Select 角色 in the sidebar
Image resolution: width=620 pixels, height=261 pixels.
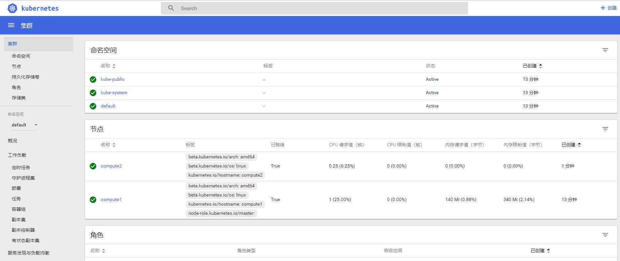point(16,87)
